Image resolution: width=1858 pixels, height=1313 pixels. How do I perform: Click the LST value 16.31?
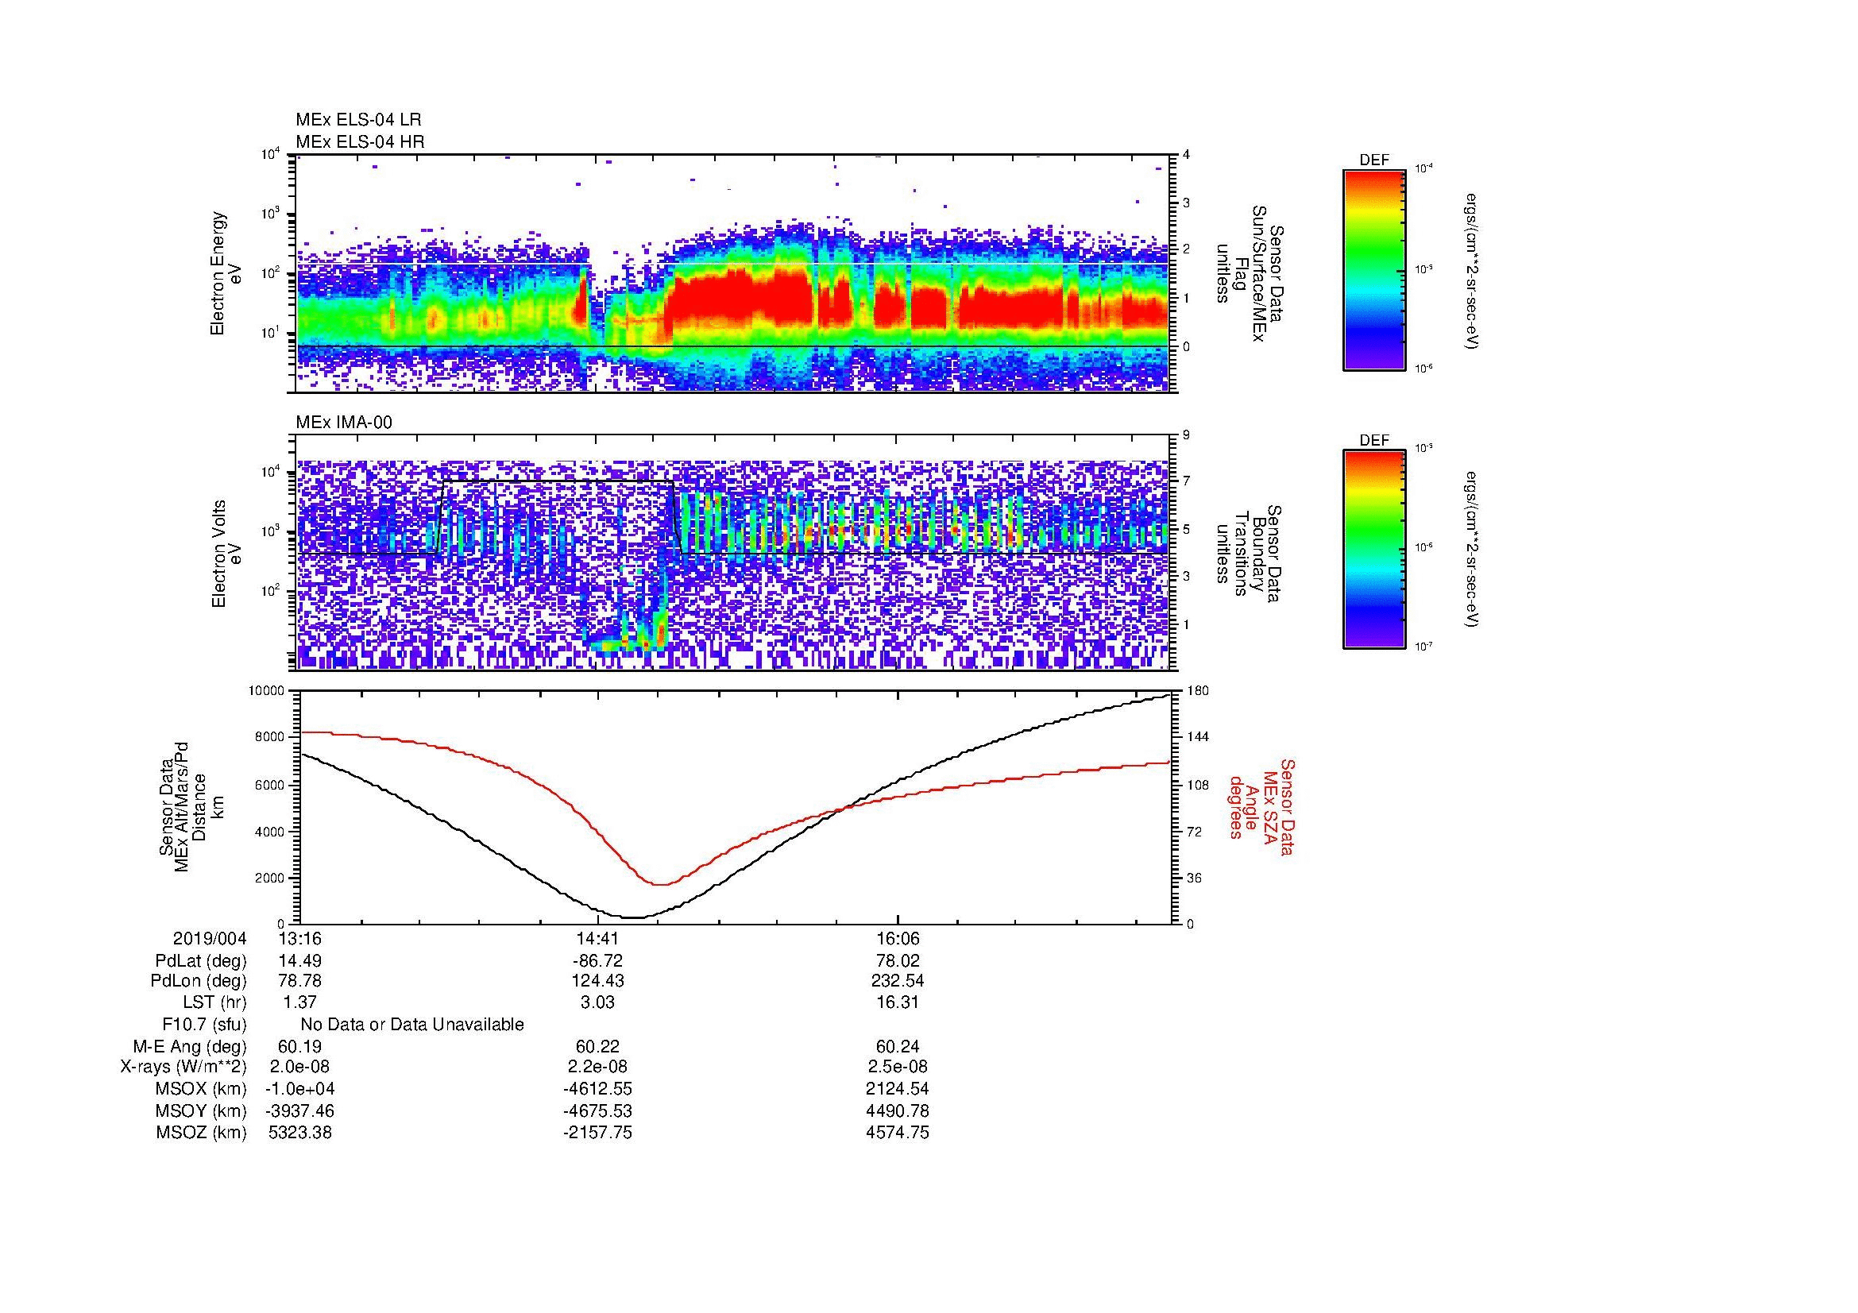click(898, 1002)
